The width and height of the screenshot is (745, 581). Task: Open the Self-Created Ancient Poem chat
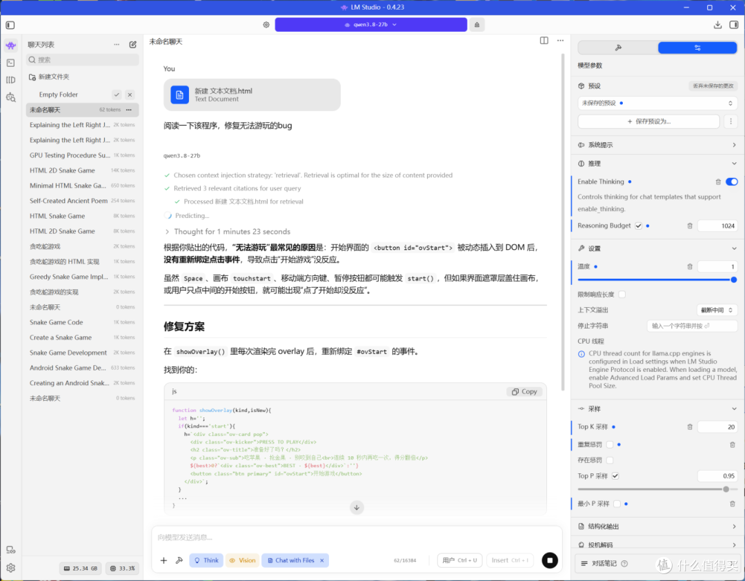coord(82,201)
